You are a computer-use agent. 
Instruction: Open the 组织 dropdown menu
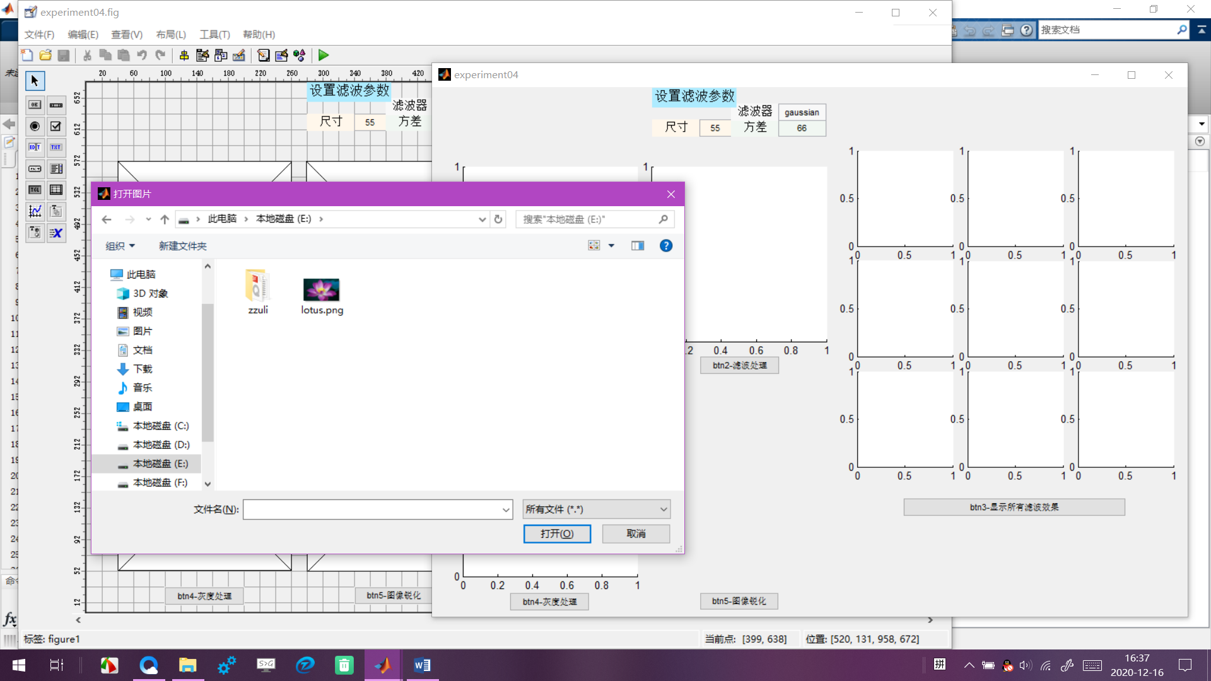pos(120,246)
